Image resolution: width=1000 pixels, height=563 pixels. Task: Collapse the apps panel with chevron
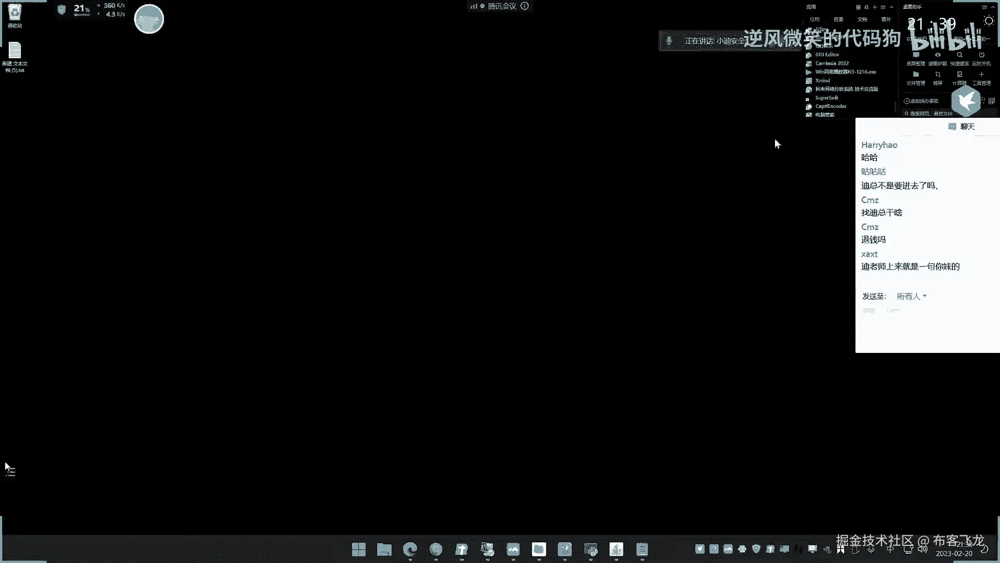892,7
